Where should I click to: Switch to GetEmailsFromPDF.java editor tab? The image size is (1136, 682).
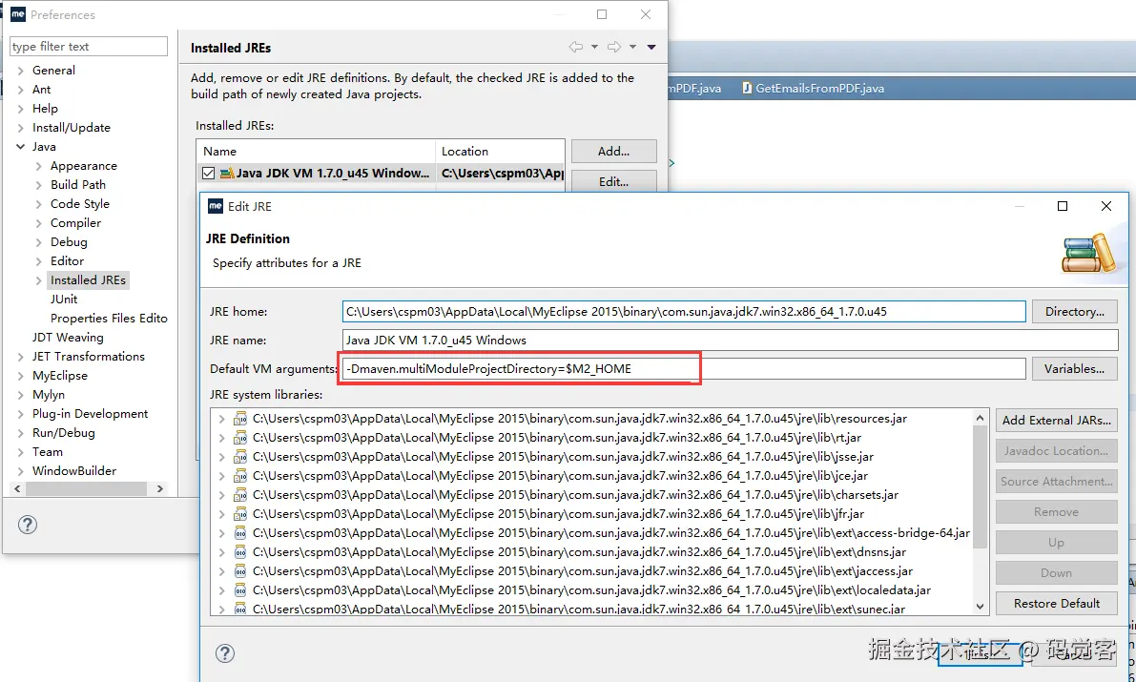pos(812,89)
